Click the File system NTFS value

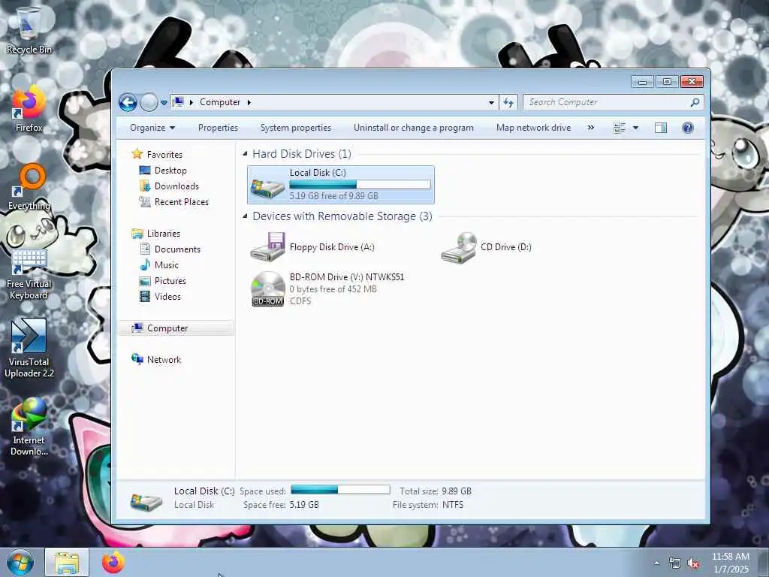[x=453, y=505]
